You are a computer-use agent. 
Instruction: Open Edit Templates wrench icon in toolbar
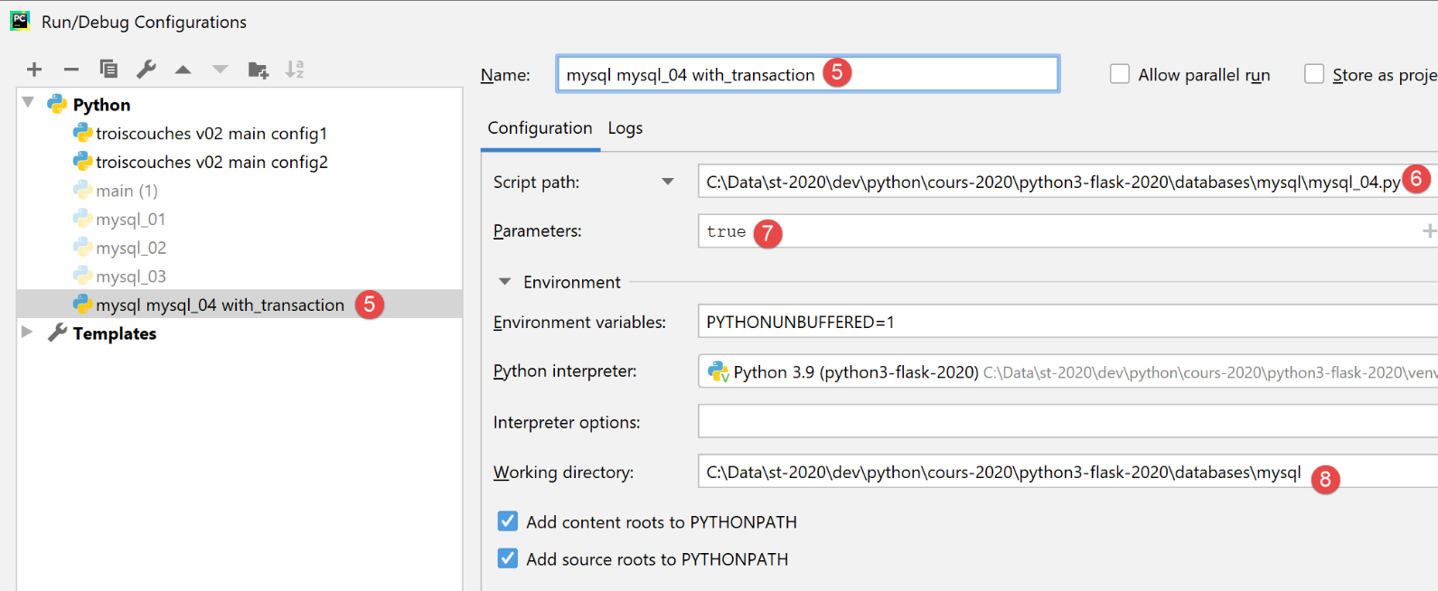[x=146, y=69]
